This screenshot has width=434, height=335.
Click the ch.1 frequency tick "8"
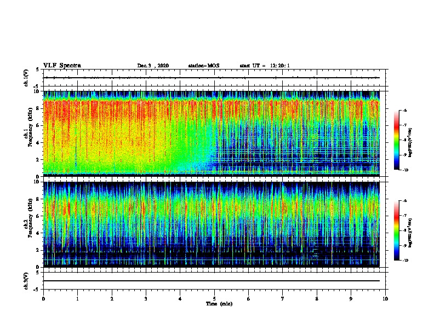tap(38, 108)
